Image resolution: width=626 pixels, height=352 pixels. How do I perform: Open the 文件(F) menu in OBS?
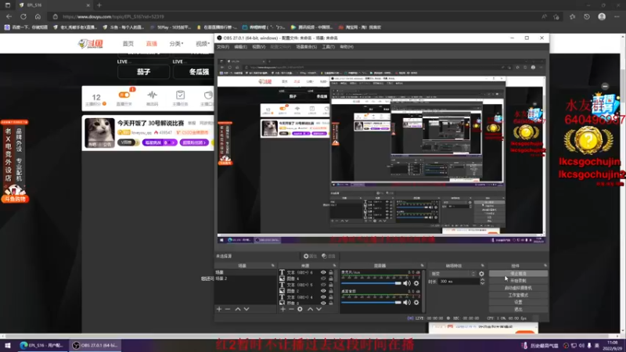click(223, 47)
